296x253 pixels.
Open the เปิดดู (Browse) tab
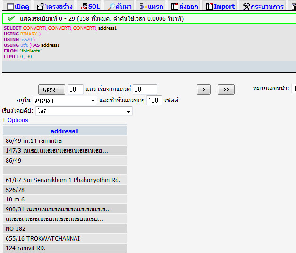[18, 6]
